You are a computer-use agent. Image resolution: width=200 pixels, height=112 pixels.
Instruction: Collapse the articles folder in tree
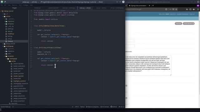[x=3, y=16]
